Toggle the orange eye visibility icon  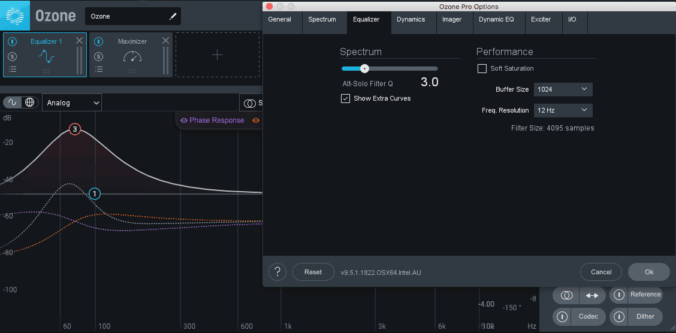tap(256, 120)
